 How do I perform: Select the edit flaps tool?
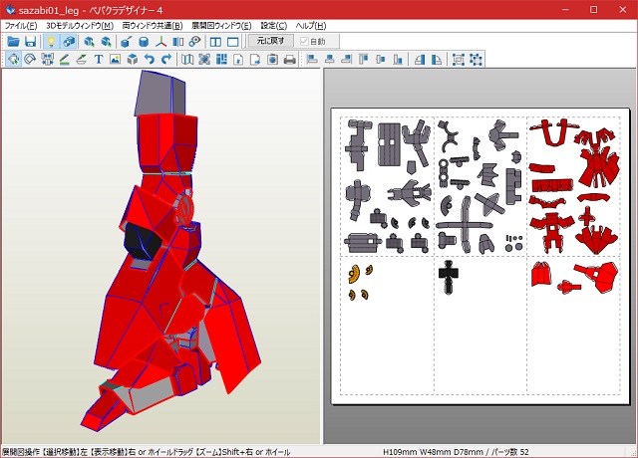coord(82,60)
